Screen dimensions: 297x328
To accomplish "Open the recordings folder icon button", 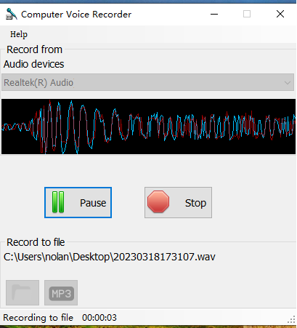I will tap(23, 292).
